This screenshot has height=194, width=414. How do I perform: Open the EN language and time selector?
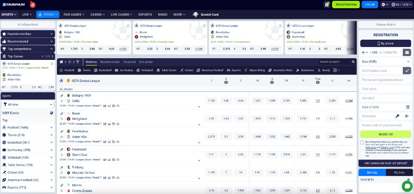pyautogui.click(x=401, y=4)
